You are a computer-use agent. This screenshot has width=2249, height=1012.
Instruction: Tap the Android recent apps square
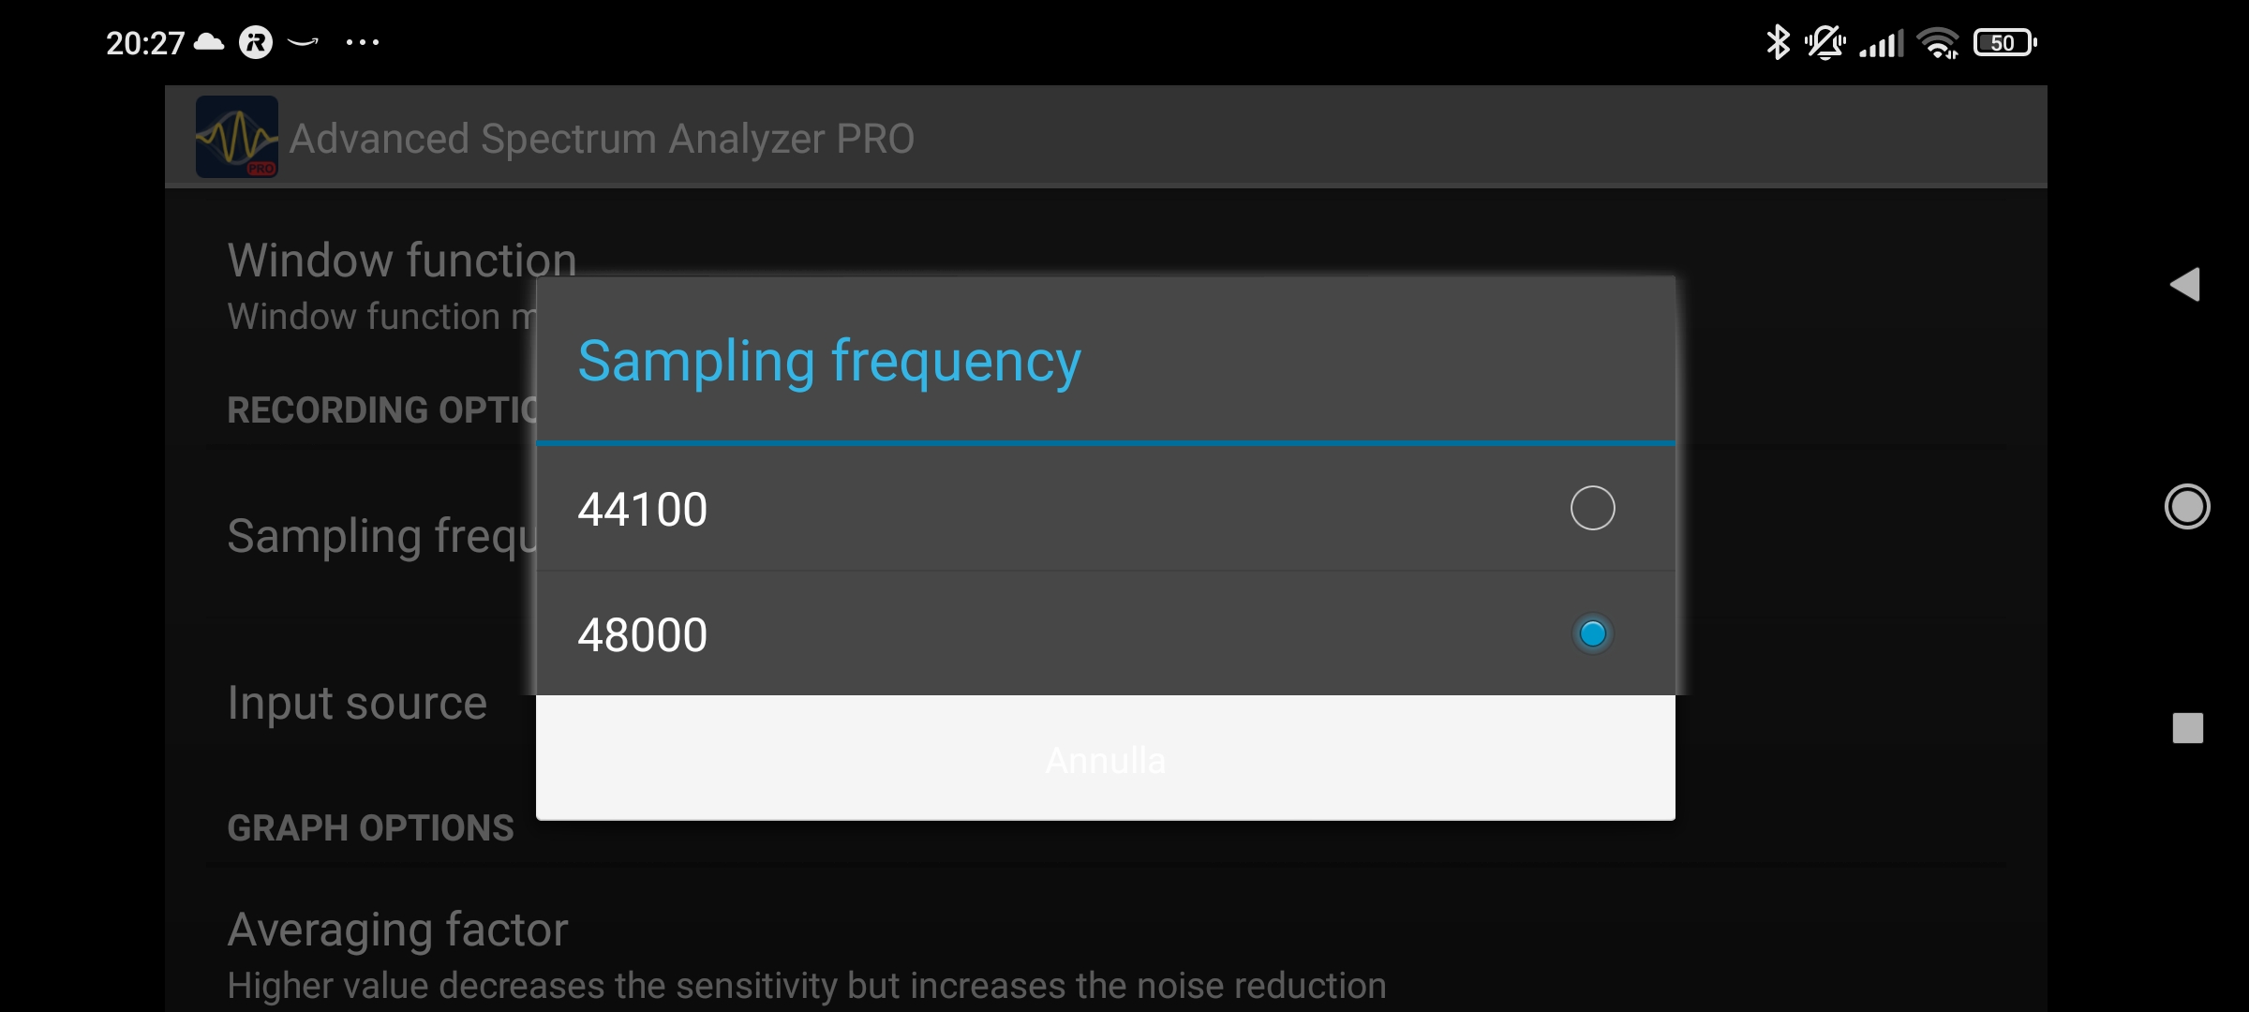coord(2187,728)
